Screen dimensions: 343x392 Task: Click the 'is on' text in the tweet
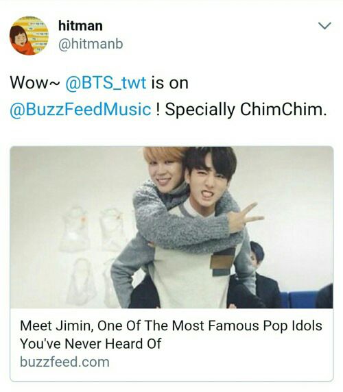[x=169, y=83]
